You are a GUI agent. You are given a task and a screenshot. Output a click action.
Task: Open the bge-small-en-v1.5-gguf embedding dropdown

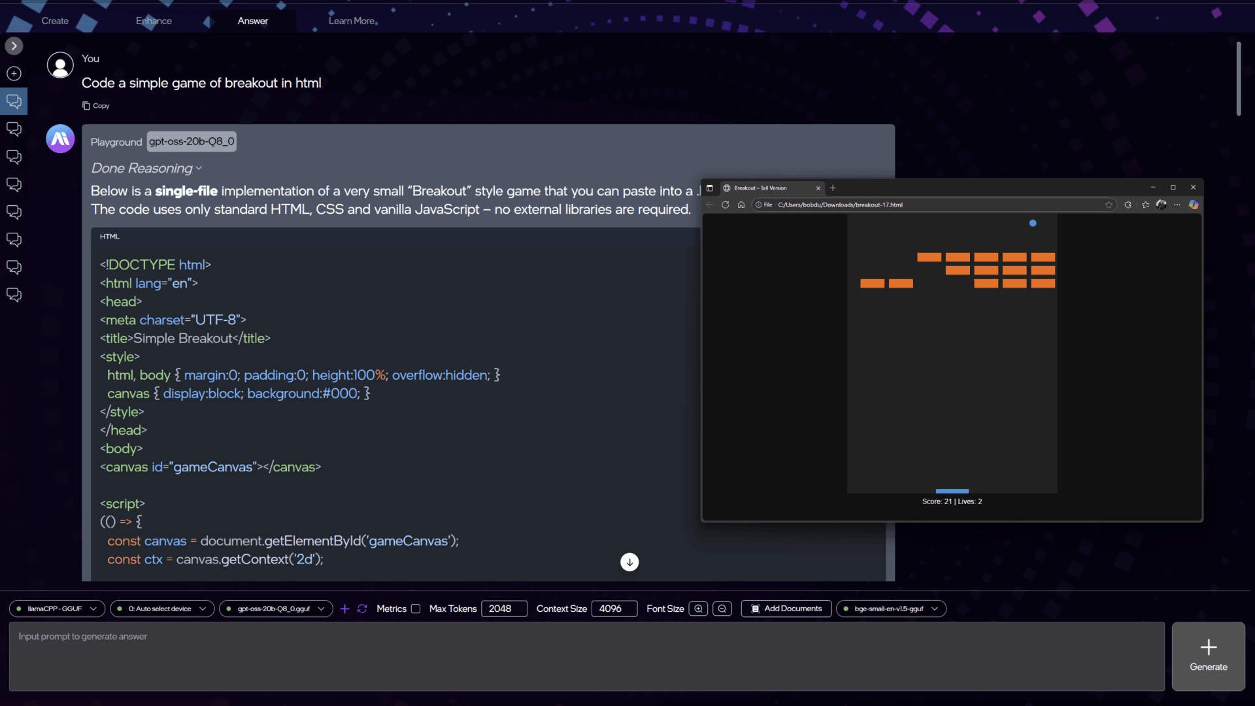pyautogui.click(x=891, y=609)
